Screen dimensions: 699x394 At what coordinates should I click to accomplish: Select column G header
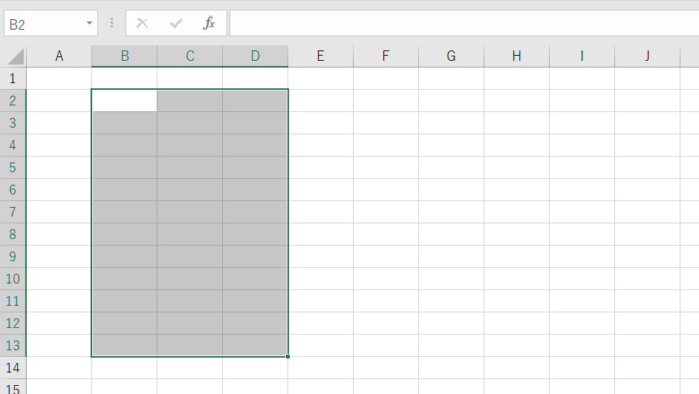point(451,56)
